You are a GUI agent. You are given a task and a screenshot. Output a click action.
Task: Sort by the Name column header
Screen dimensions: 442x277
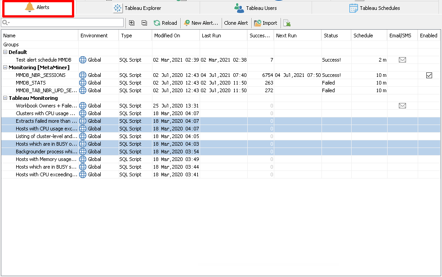point(40,36)
